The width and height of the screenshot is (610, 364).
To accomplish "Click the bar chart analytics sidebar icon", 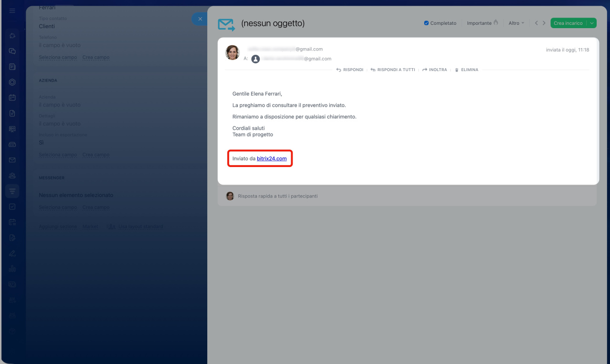I will tap(12, 269).
